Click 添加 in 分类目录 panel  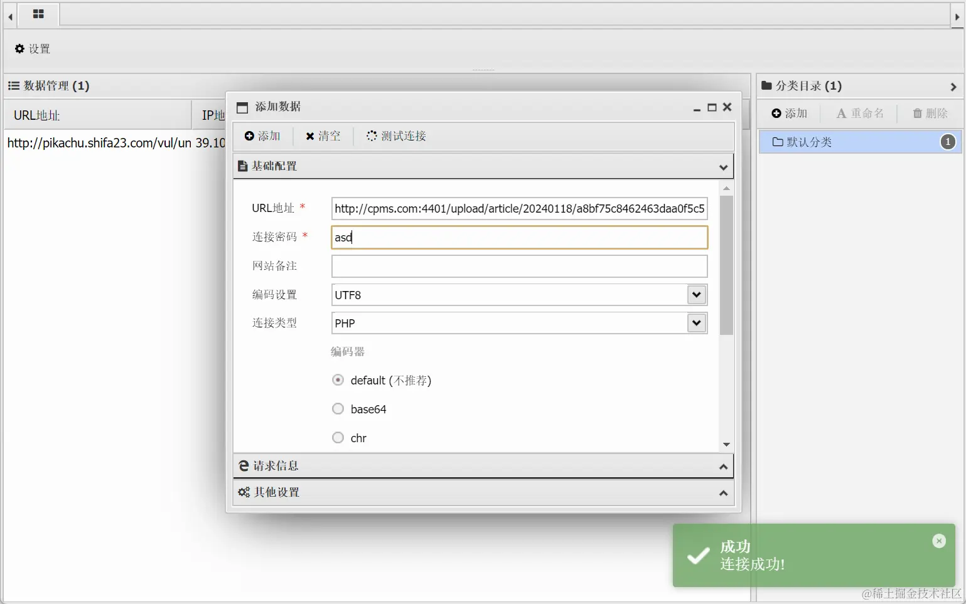tap(790, 114)
